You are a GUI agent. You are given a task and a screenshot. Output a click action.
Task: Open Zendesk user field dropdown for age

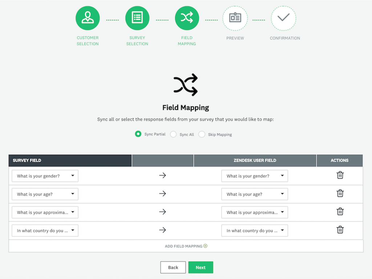[x=254, y=194]
